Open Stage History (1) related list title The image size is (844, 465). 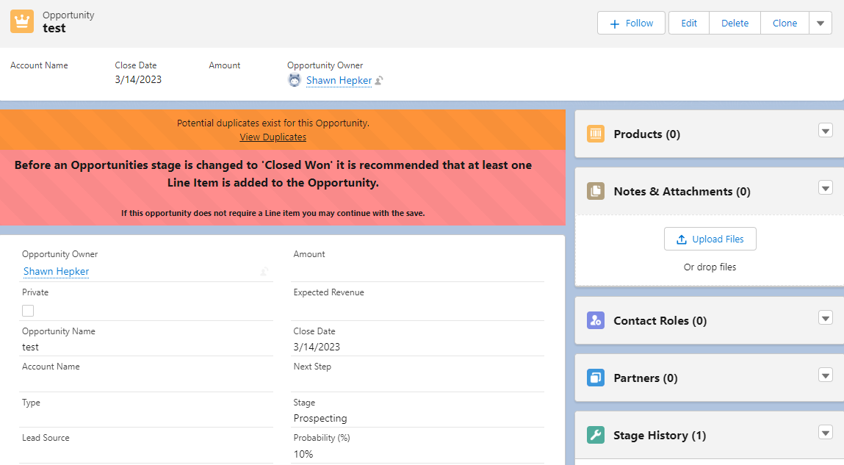point(659,436)
